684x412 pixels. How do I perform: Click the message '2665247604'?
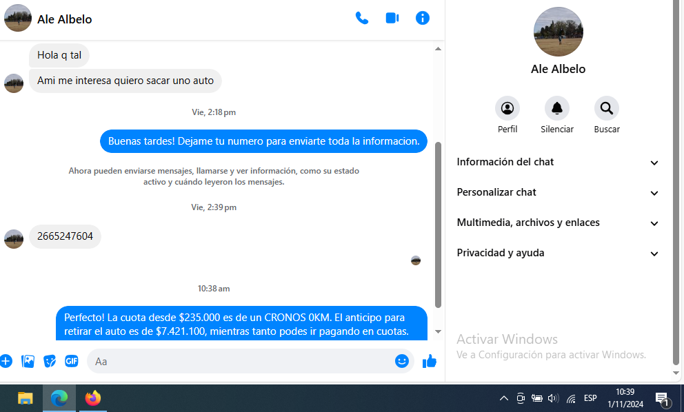65,236
